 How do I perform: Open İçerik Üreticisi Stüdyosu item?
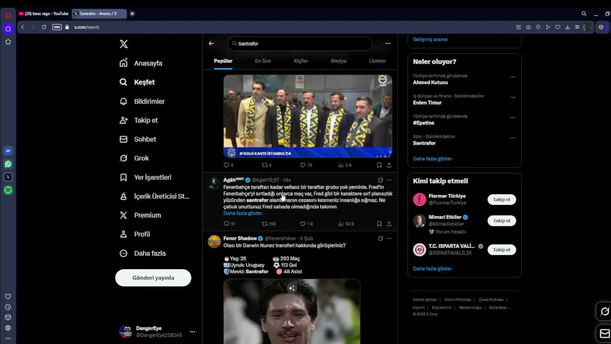[154, 196]
